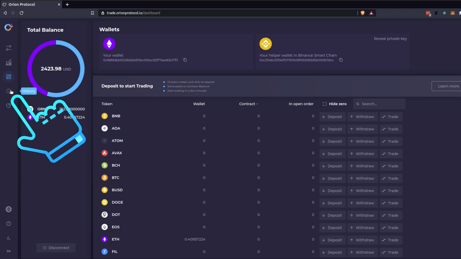This screenshot has width=461, height=259.
Task: Focus the token Search field
Action: pos(379,104)
